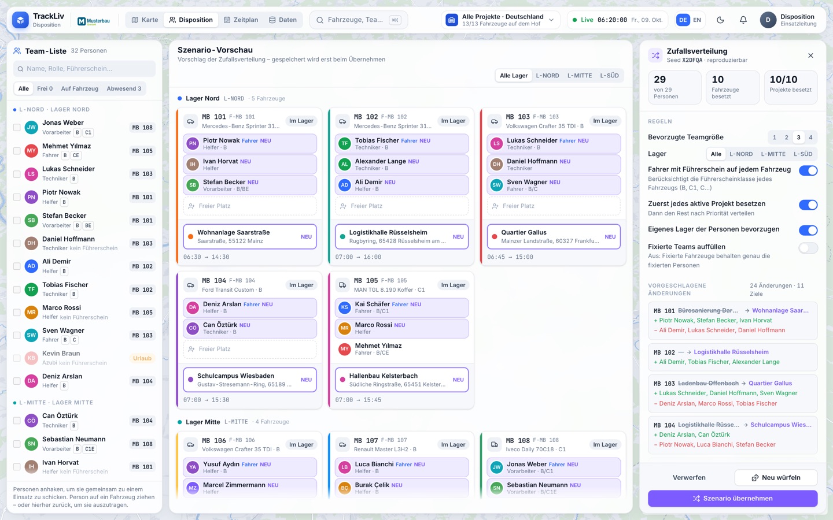Viewport: 833px width, 520px height.
Task: Click the shuffle icon beside Zufallsverteilung title
Action: pyautogui.click(x=655, y=55)
